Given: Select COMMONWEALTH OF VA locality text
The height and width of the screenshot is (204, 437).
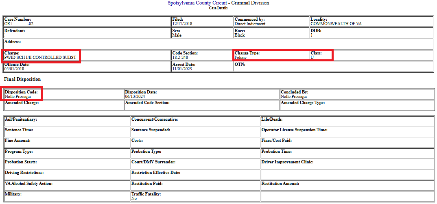Looking at the screenshot, I should (x=336, y=24).
